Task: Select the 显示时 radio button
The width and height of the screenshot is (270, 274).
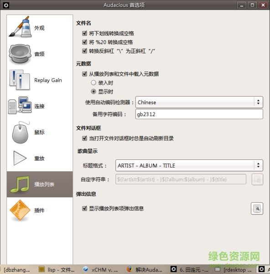Action: [x=93, y=92]
